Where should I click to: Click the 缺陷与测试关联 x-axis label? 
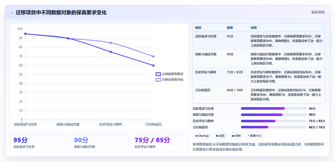(x=68, y=124)
